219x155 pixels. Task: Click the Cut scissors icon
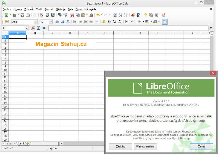(72, 15)
